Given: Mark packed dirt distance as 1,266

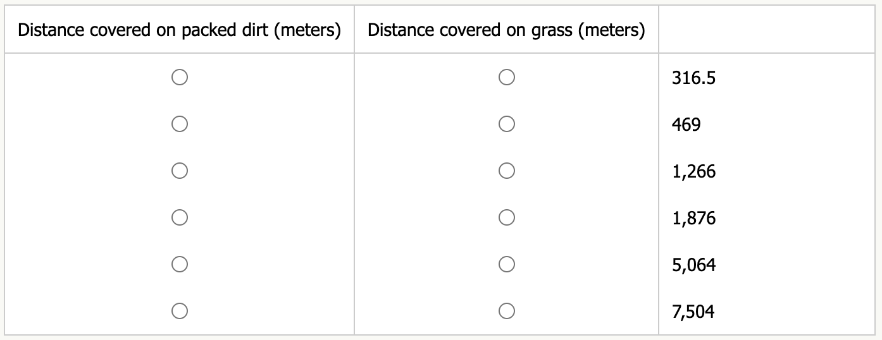Looking at the screenshot, I should tap(179, 171).
